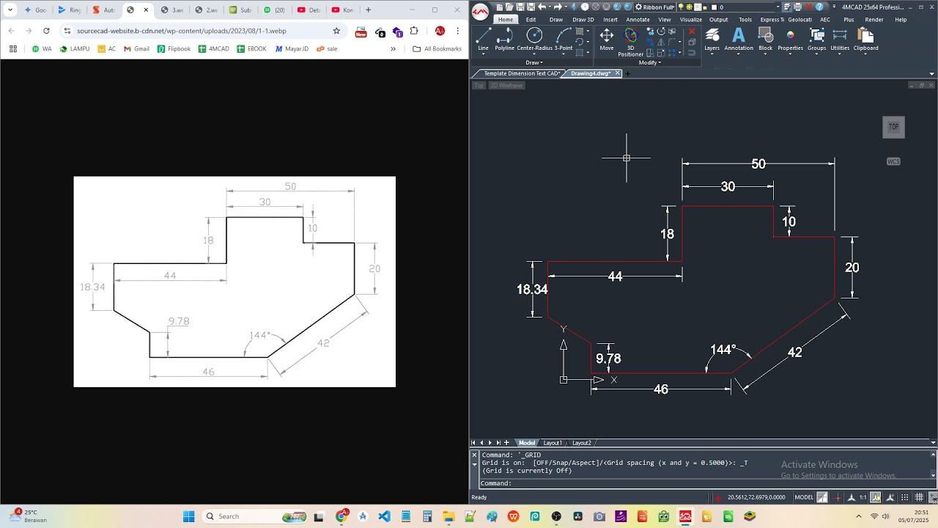Open the Properties color wheel panel
Image resolution: width=938 pixels, height=528 pixels.
[x=790, y=40]
